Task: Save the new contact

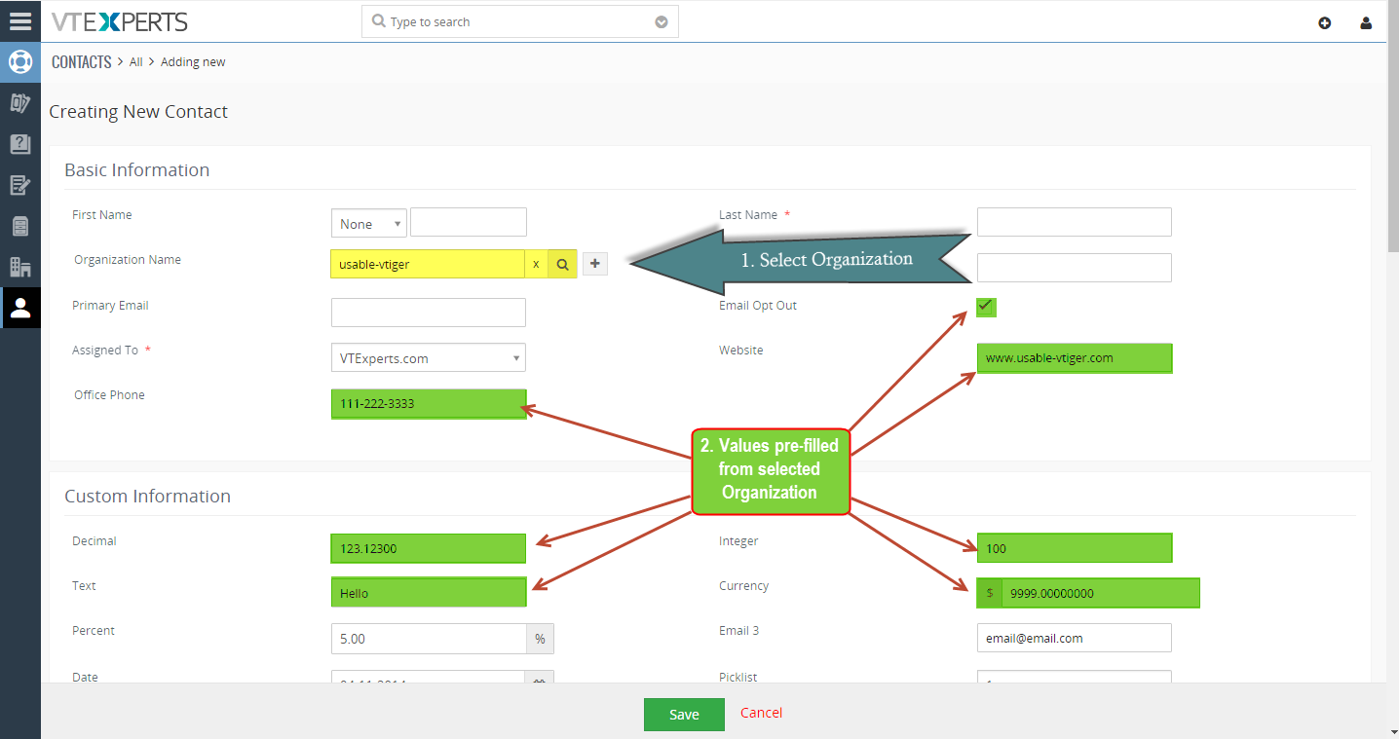Action: point(684,714)
